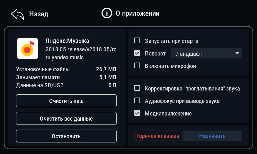The image size is (257, 154).
Task: Click the back arrow icon
Action: [17, 14]
